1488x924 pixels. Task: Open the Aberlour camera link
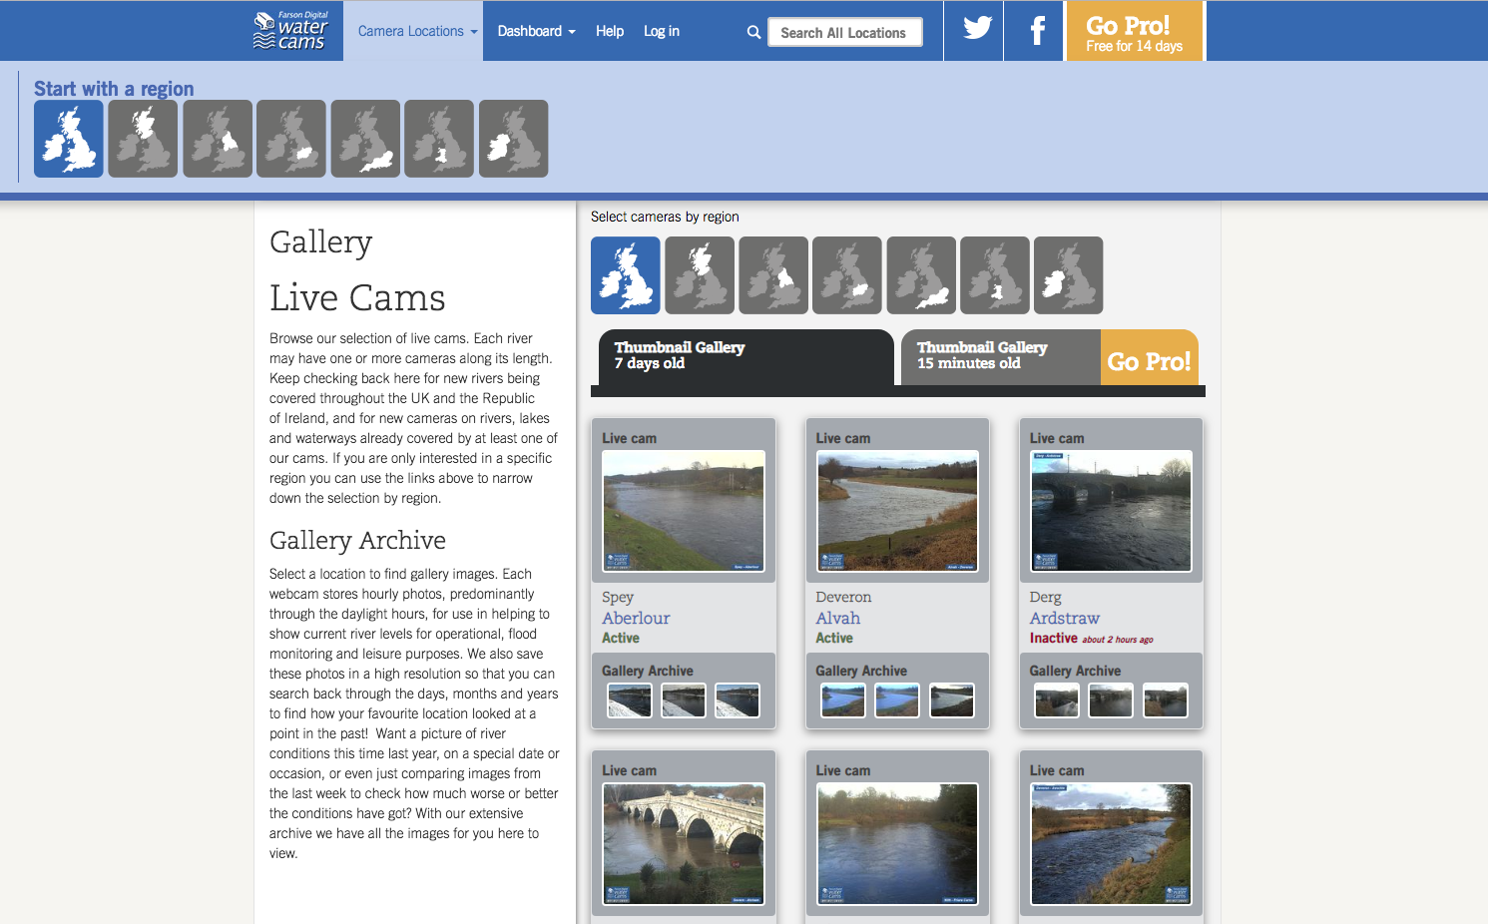point(636,619)
